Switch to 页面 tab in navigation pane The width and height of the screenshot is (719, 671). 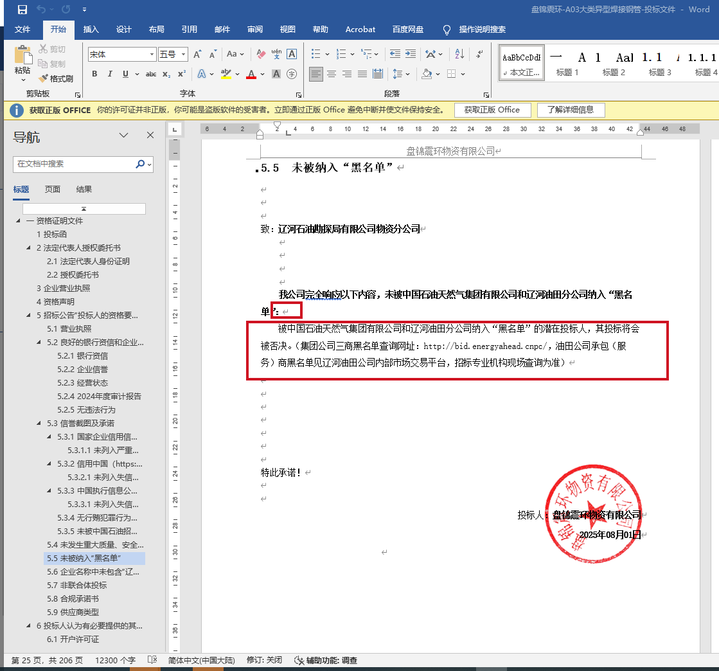(x=52, y=190)
